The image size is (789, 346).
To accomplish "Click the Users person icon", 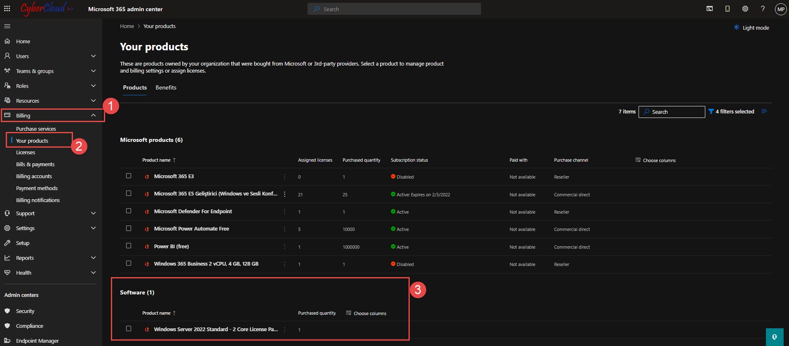I will [7, 56].
